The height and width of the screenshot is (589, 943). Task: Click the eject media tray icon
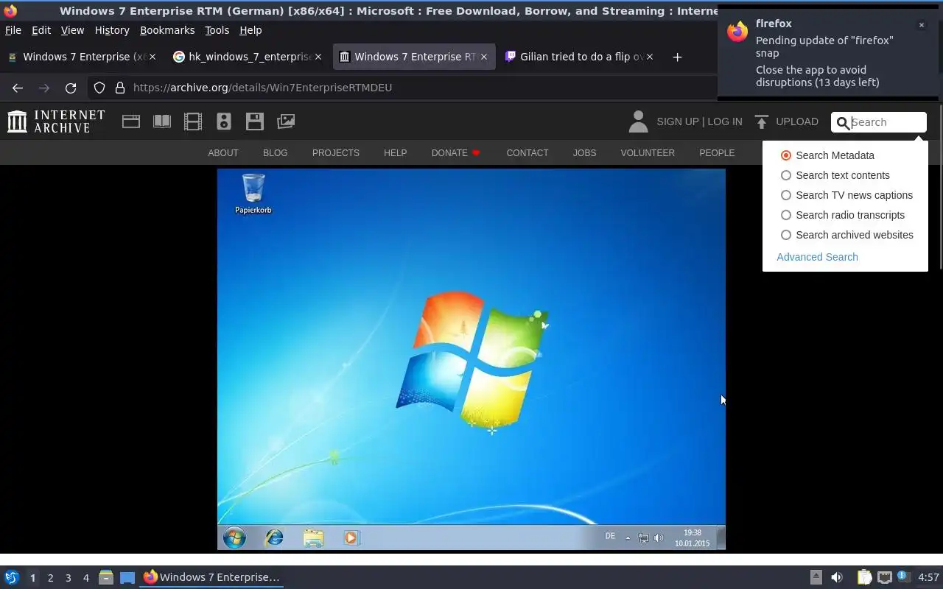(816, 577)
